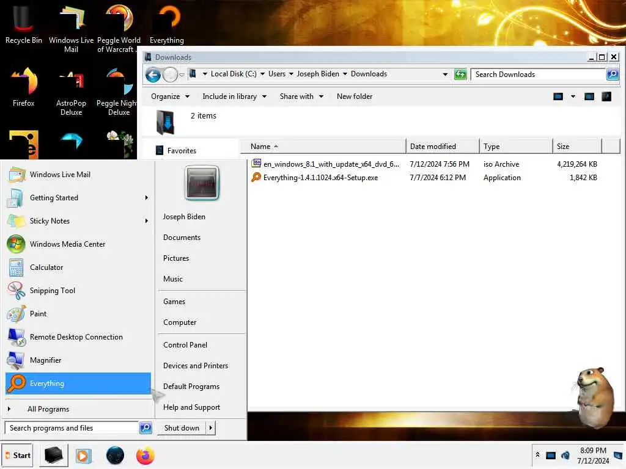Open Control Panel link
Viewport: 626px width, 469px height.
click(x=185, y=345)
